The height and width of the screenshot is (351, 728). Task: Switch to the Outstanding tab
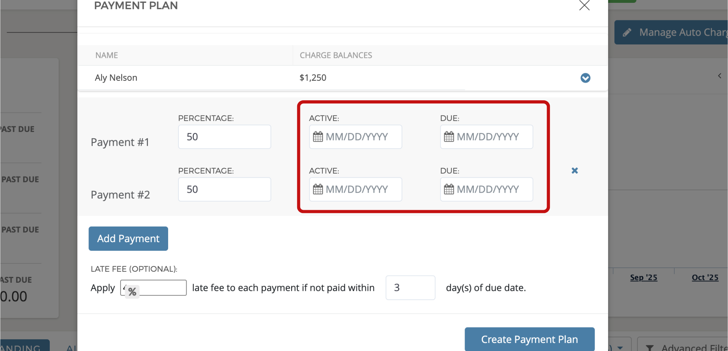pos(24,346)
